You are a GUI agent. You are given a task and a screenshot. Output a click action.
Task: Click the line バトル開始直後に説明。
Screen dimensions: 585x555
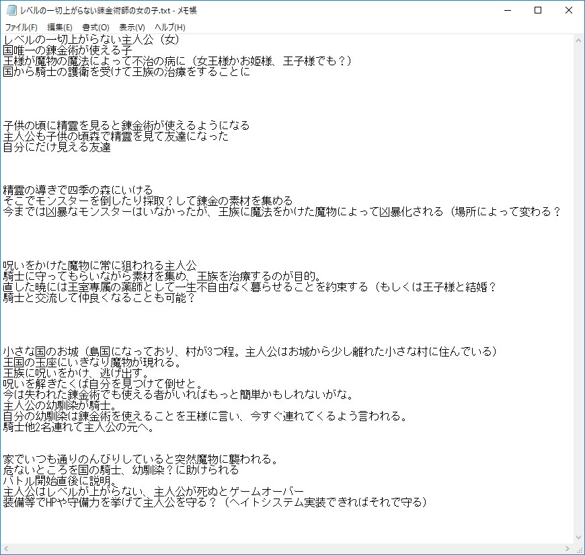tap(61, 481)
